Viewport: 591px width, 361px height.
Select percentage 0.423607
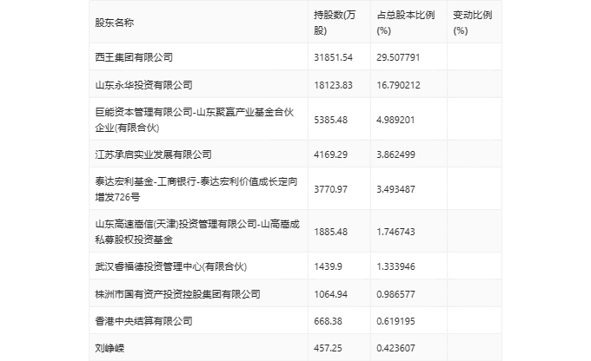[x=395, y=348]
